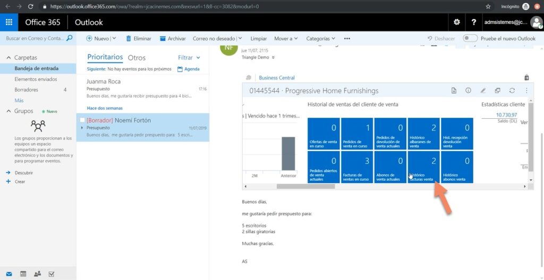Open the Histórico facturas venta tile

423,167
